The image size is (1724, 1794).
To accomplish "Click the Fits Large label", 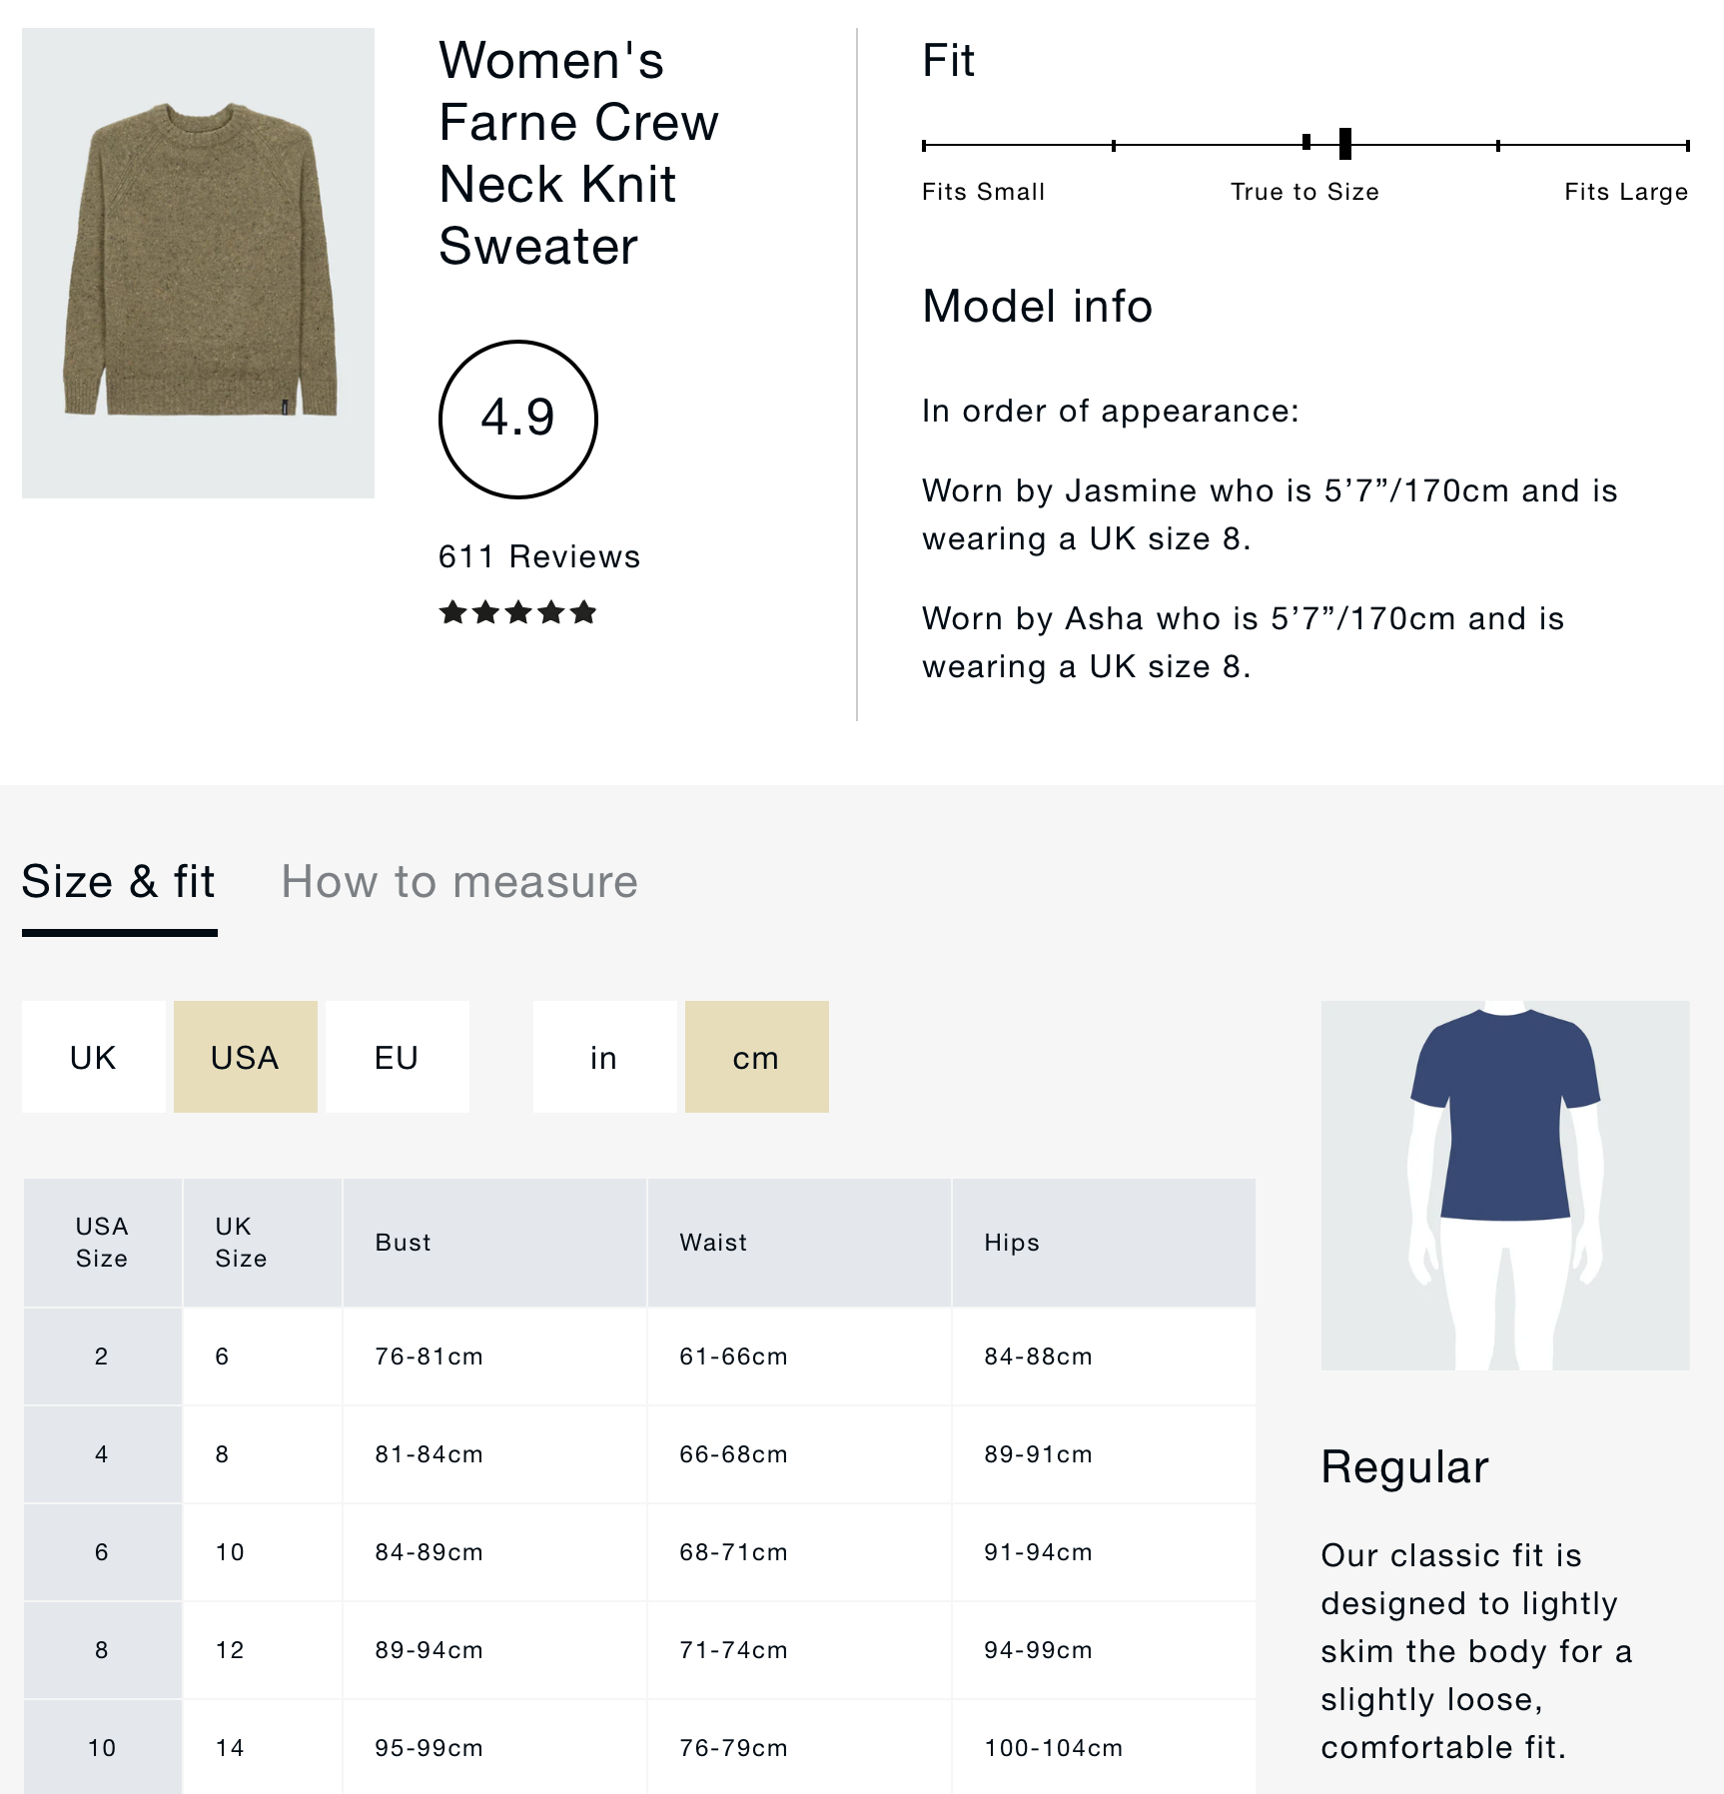I will tap(1625, 192).
